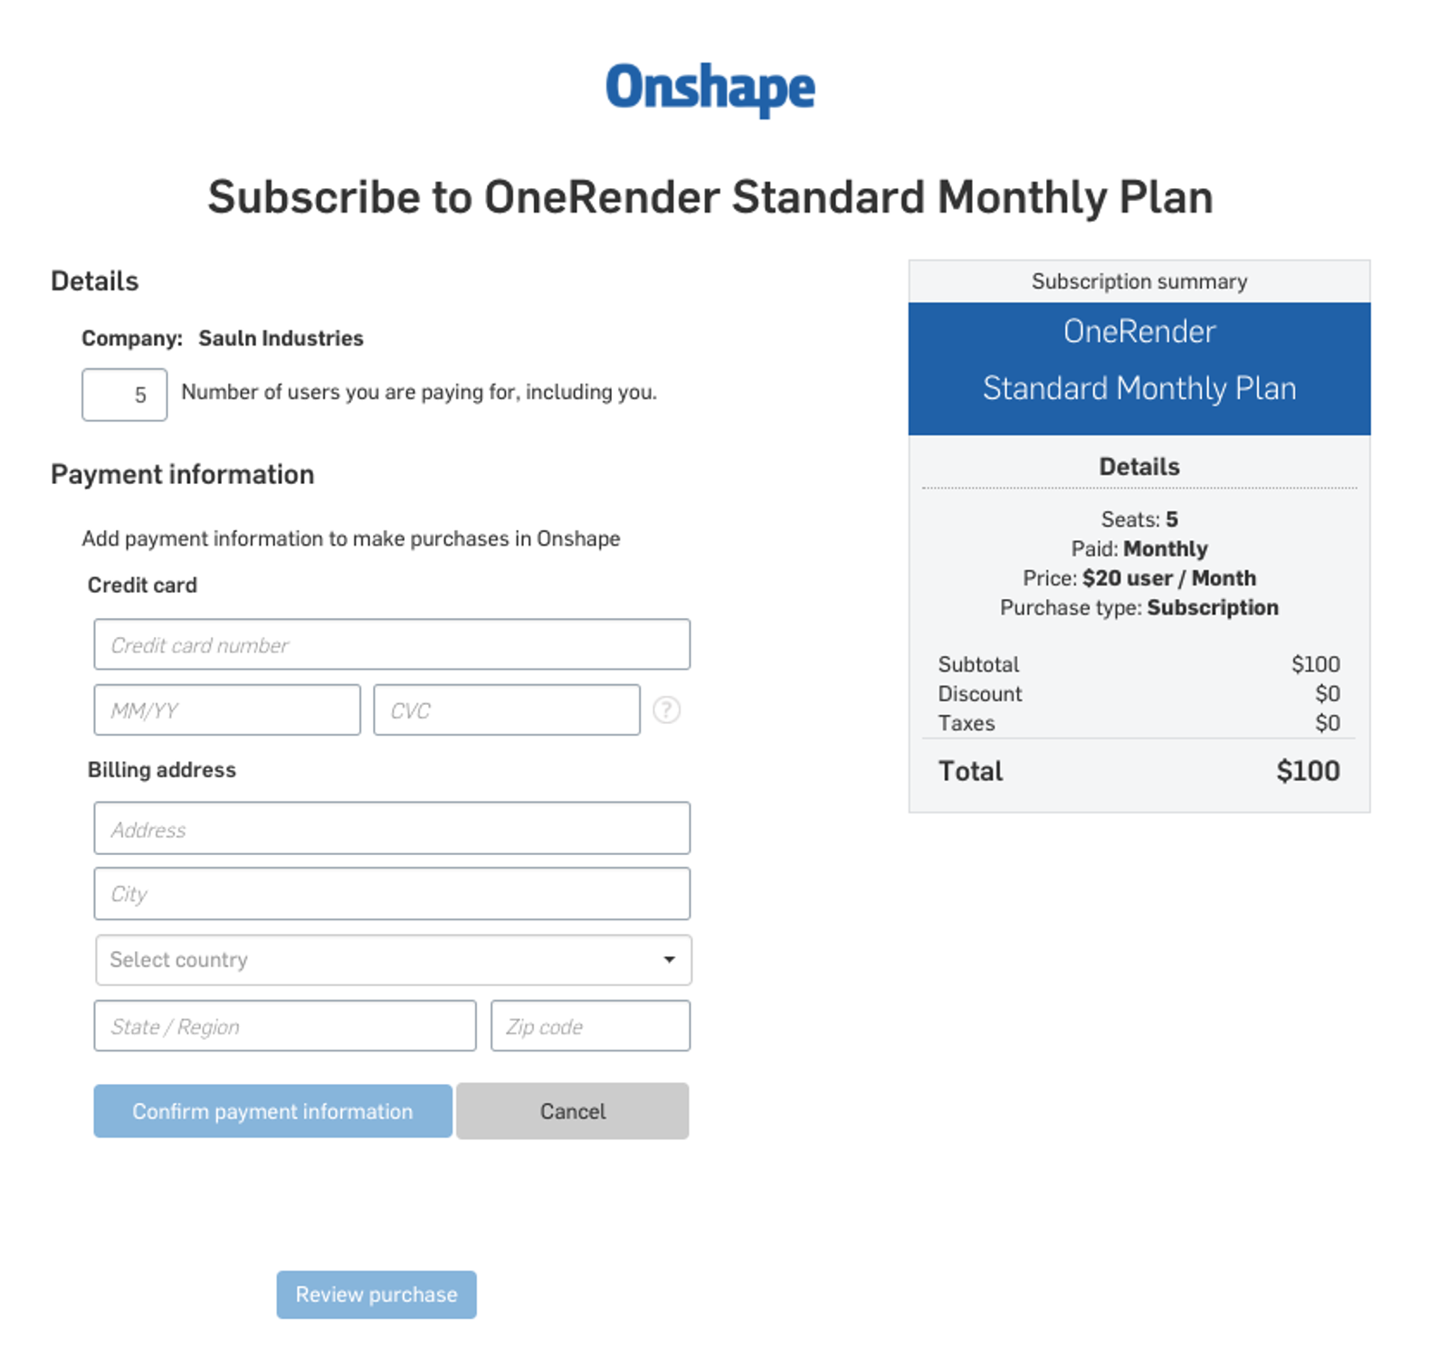Click the country dropdown arrow
This screenshot has height=1360, width=1448.
point(669,960)
